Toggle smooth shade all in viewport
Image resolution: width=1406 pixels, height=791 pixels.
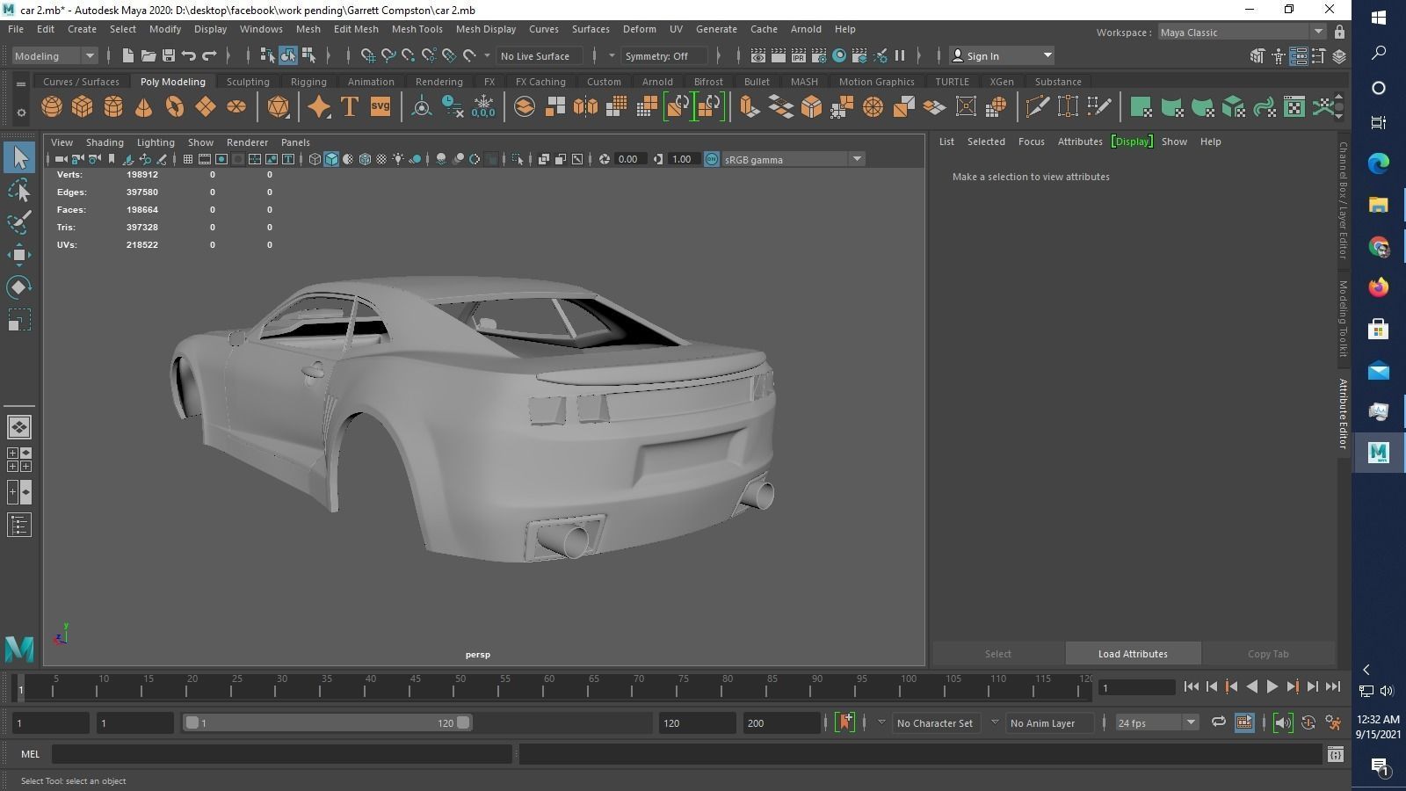pos(331,159)
